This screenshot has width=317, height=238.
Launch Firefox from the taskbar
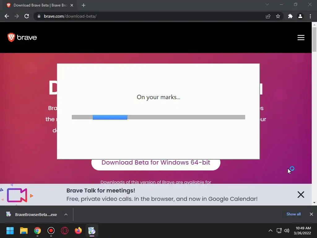click(x=78, y=231)
